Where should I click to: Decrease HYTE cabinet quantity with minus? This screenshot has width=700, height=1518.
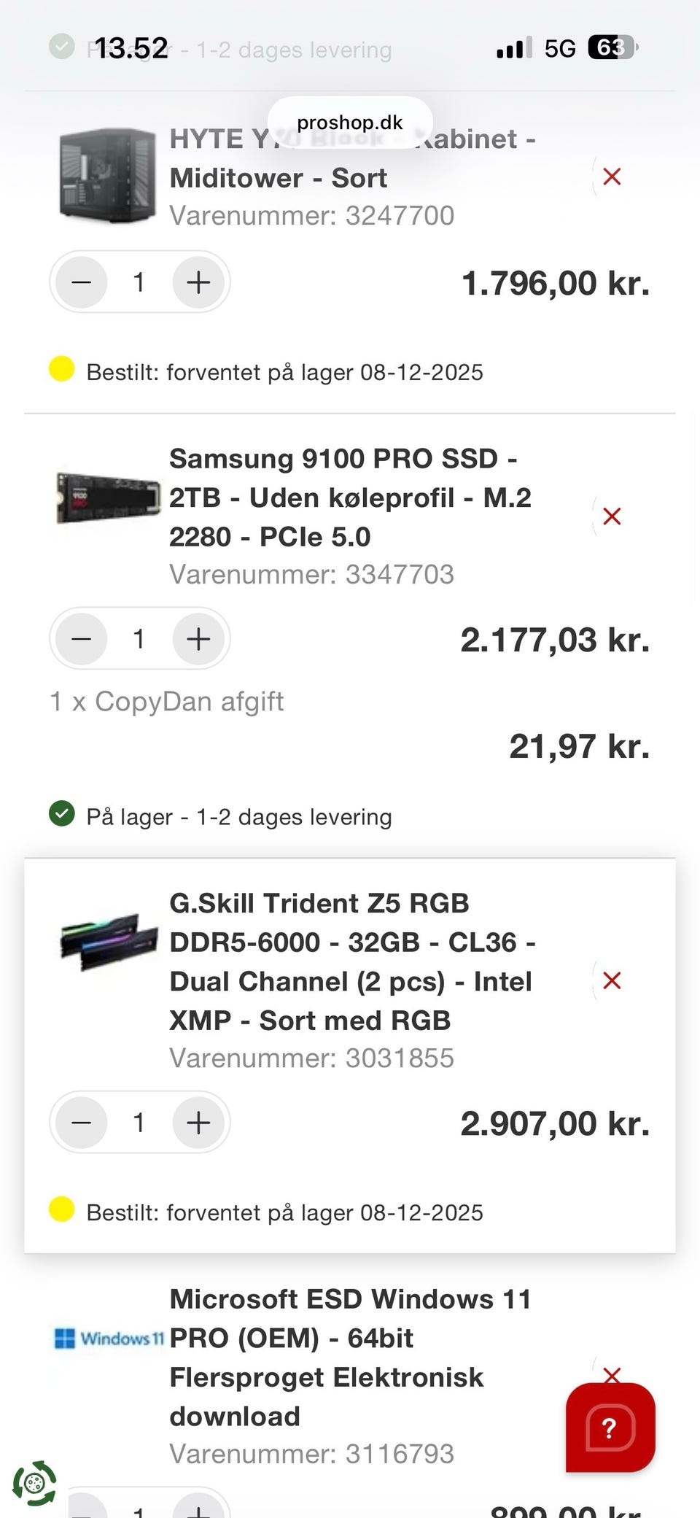point(82,282)
